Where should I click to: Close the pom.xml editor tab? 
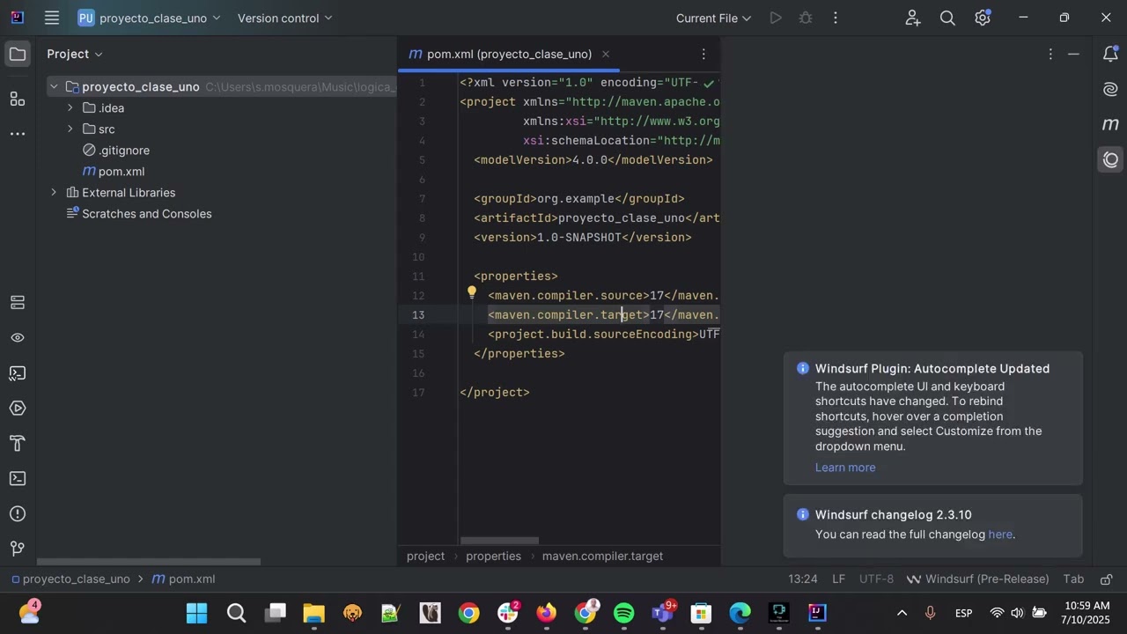coord(605,54)
